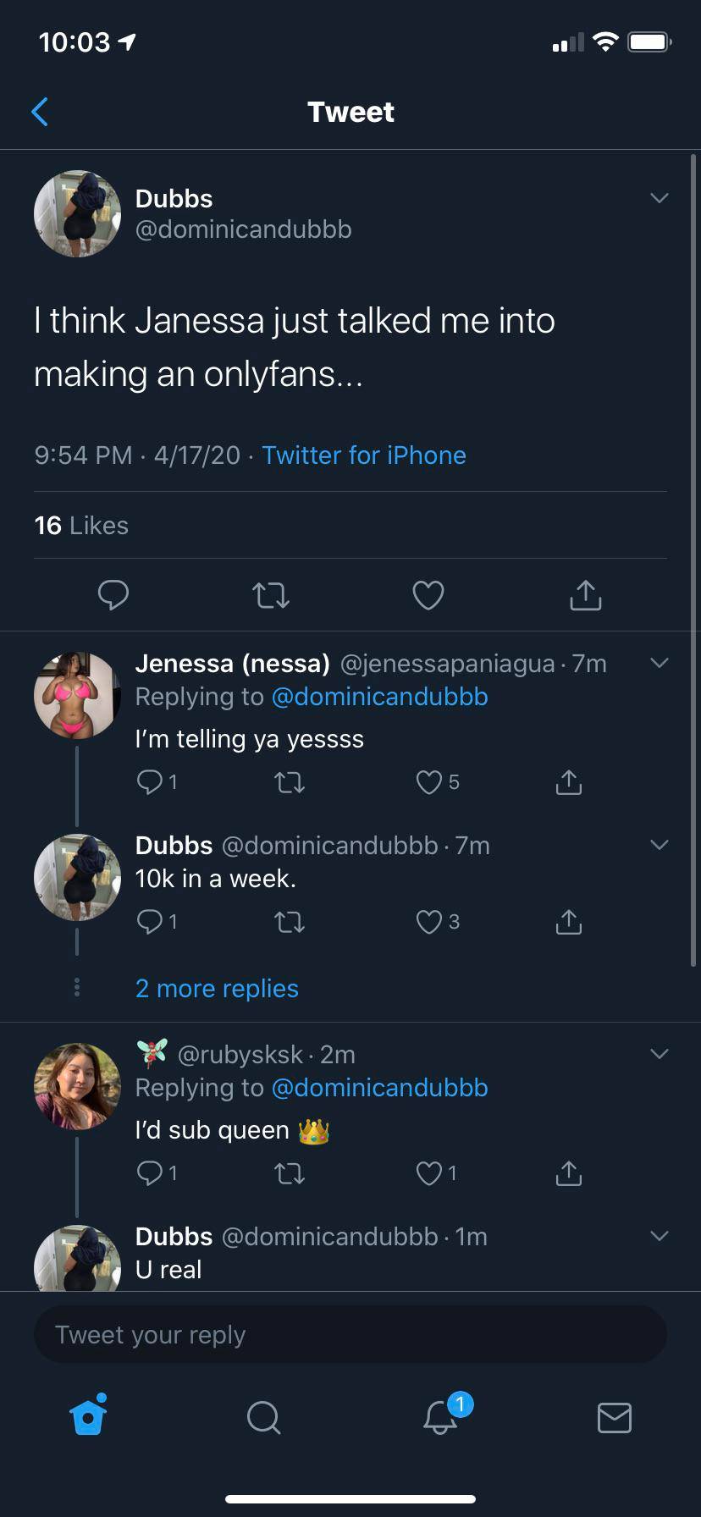Open chevron menu on @rubysksk's reply
The width and height of the screenshot is (701, 1517).
click(660, 1054)
